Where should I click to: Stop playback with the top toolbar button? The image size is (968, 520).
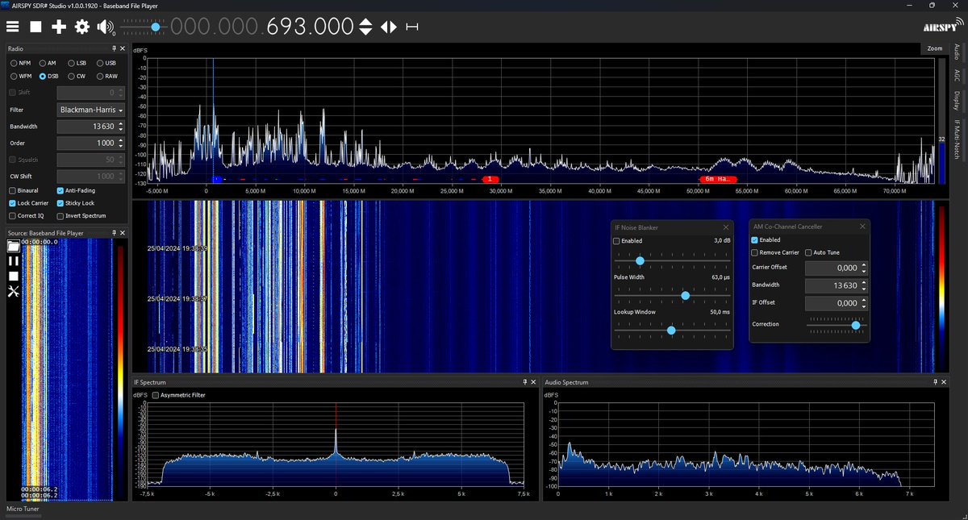click(35, 27)
